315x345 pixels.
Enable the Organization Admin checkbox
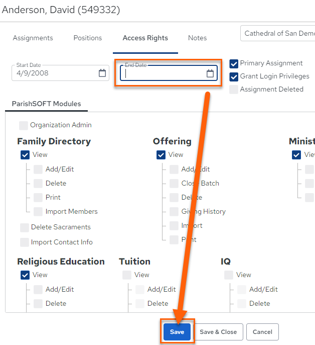point(24,125)
